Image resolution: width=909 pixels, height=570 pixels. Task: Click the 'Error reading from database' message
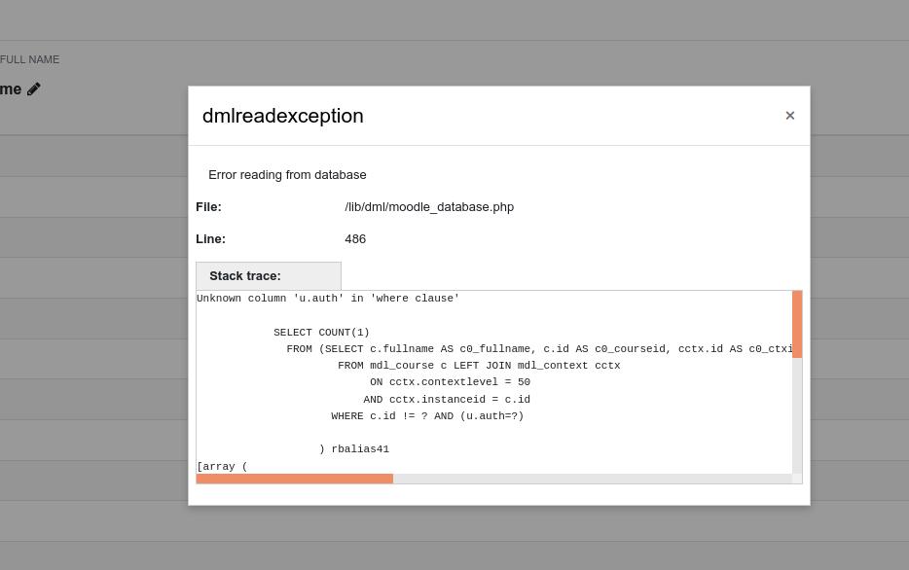pyautogui.click(x=287, y=175)
